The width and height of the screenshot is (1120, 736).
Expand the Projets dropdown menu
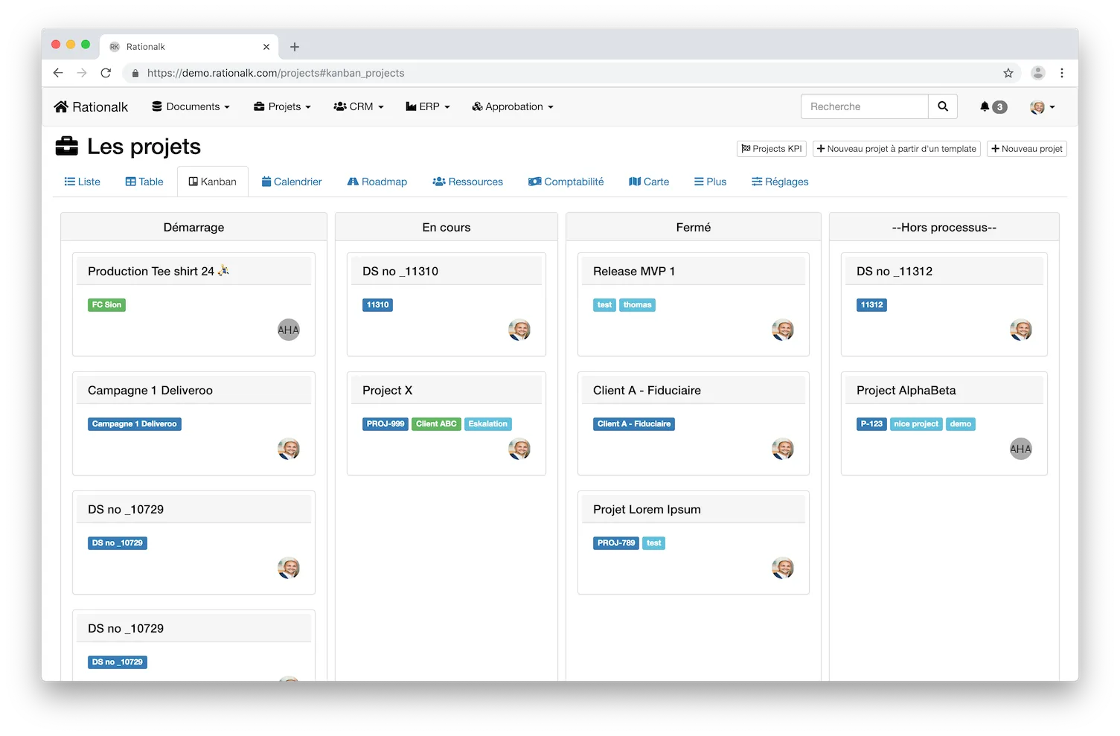pyautogui.click(x=283, y=106)
